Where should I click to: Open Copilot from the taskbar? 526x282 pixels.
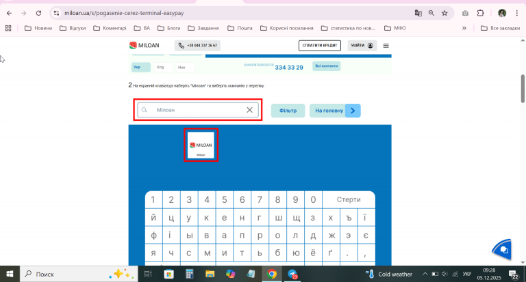(230, 274)
